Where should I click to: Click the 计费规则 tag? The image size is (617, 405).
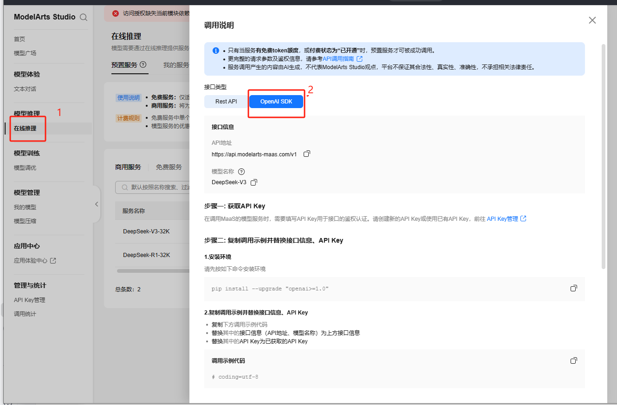[129, 118]
